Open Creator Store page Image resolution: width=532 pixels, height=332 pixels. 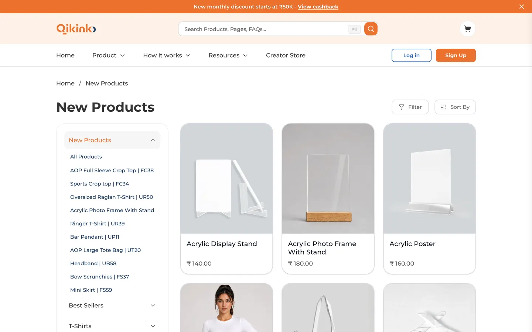[x=286, y=55]
